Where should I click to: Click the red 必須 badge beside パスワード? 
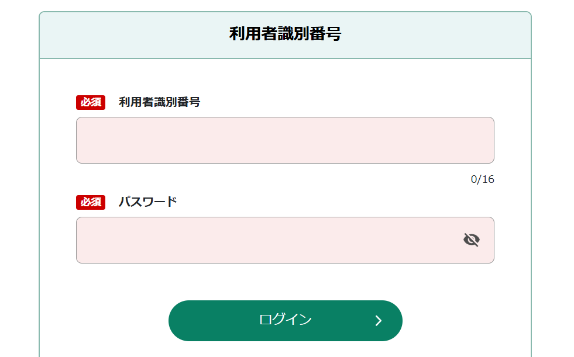pyautogui.click(x=91, y=202)
